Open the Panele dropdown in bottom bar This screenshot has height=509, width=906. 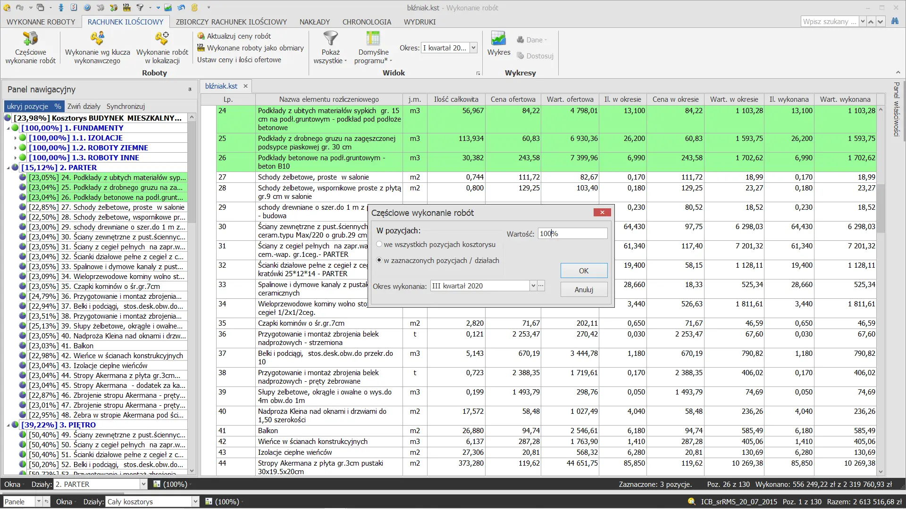pyautogui.click(x=39, y=502)
